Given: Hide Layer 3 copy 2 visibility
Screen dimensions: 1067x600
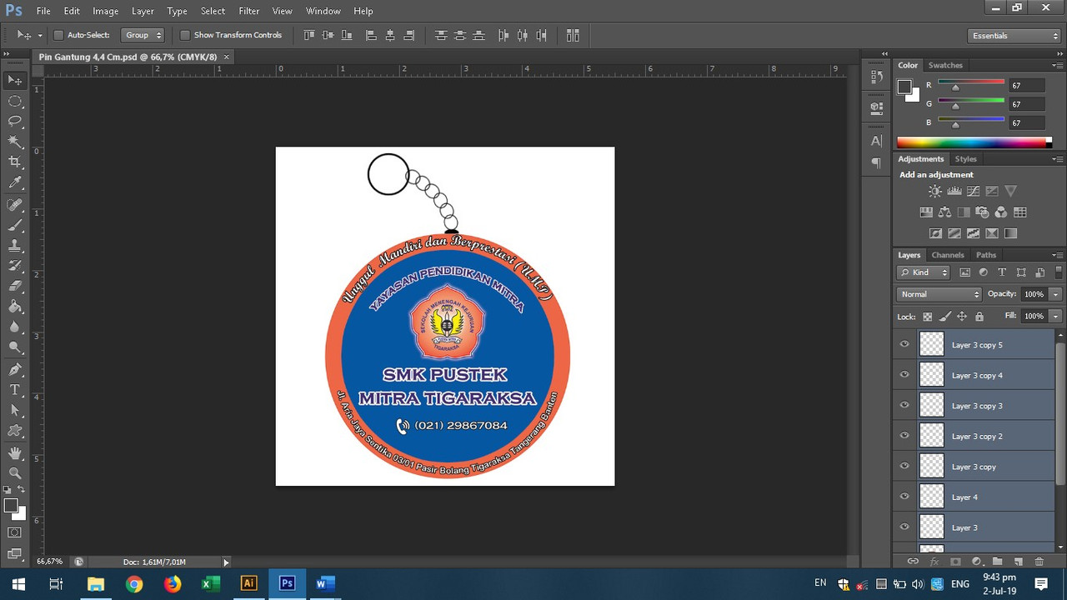Looking at the screenshot, I should (x=904, y=436).
